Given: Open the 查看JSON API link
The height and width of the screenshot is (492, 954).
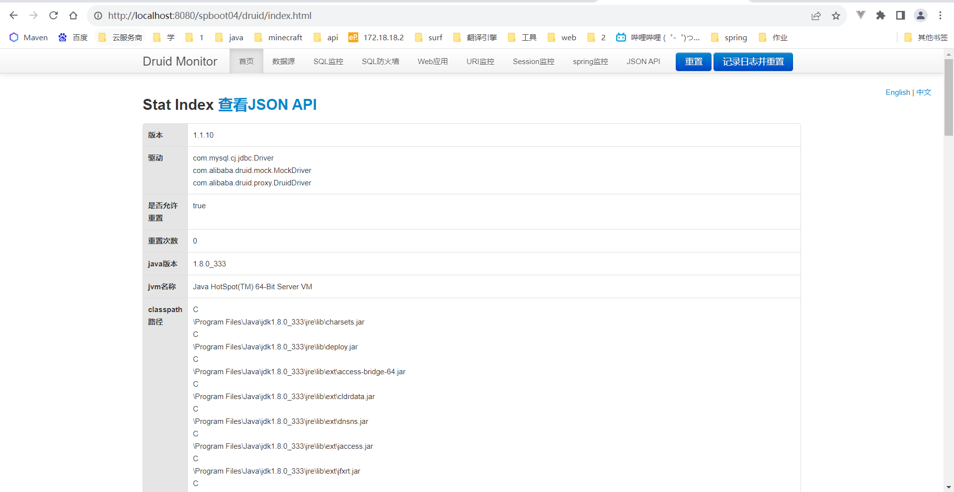Looking at the screenshot, I should (267, 104).
